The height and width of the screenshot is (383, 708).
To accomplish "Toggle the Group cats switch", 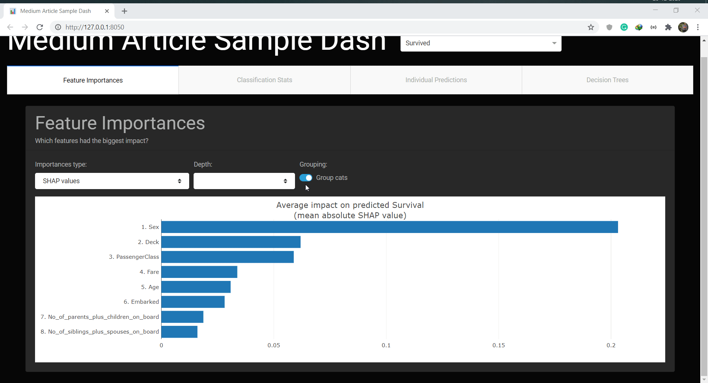I will (306, 178).
